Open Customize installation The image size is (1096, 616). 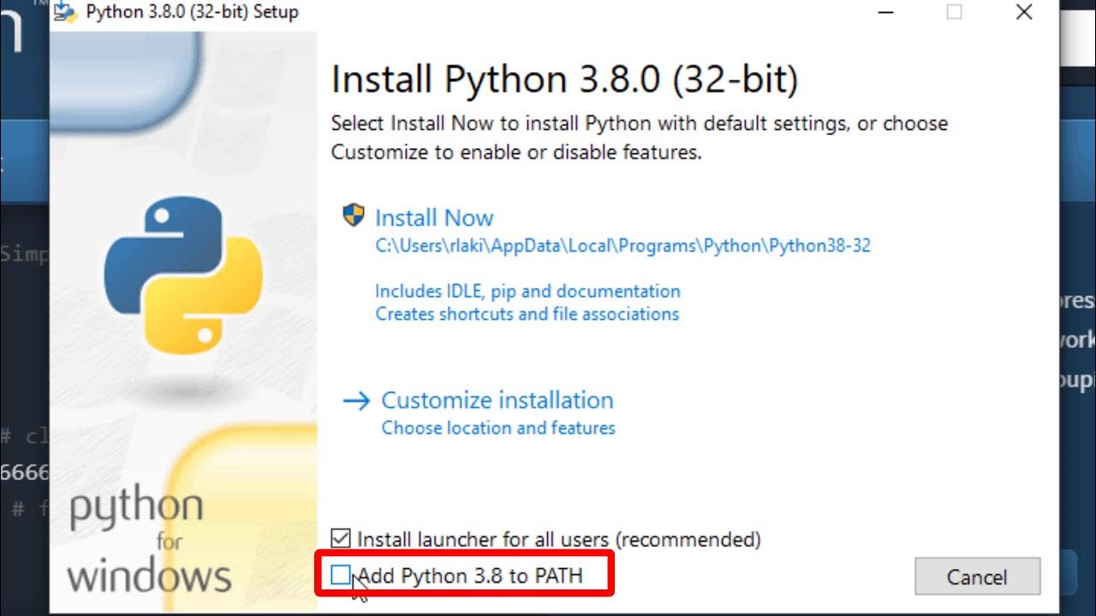coord(497,400)
